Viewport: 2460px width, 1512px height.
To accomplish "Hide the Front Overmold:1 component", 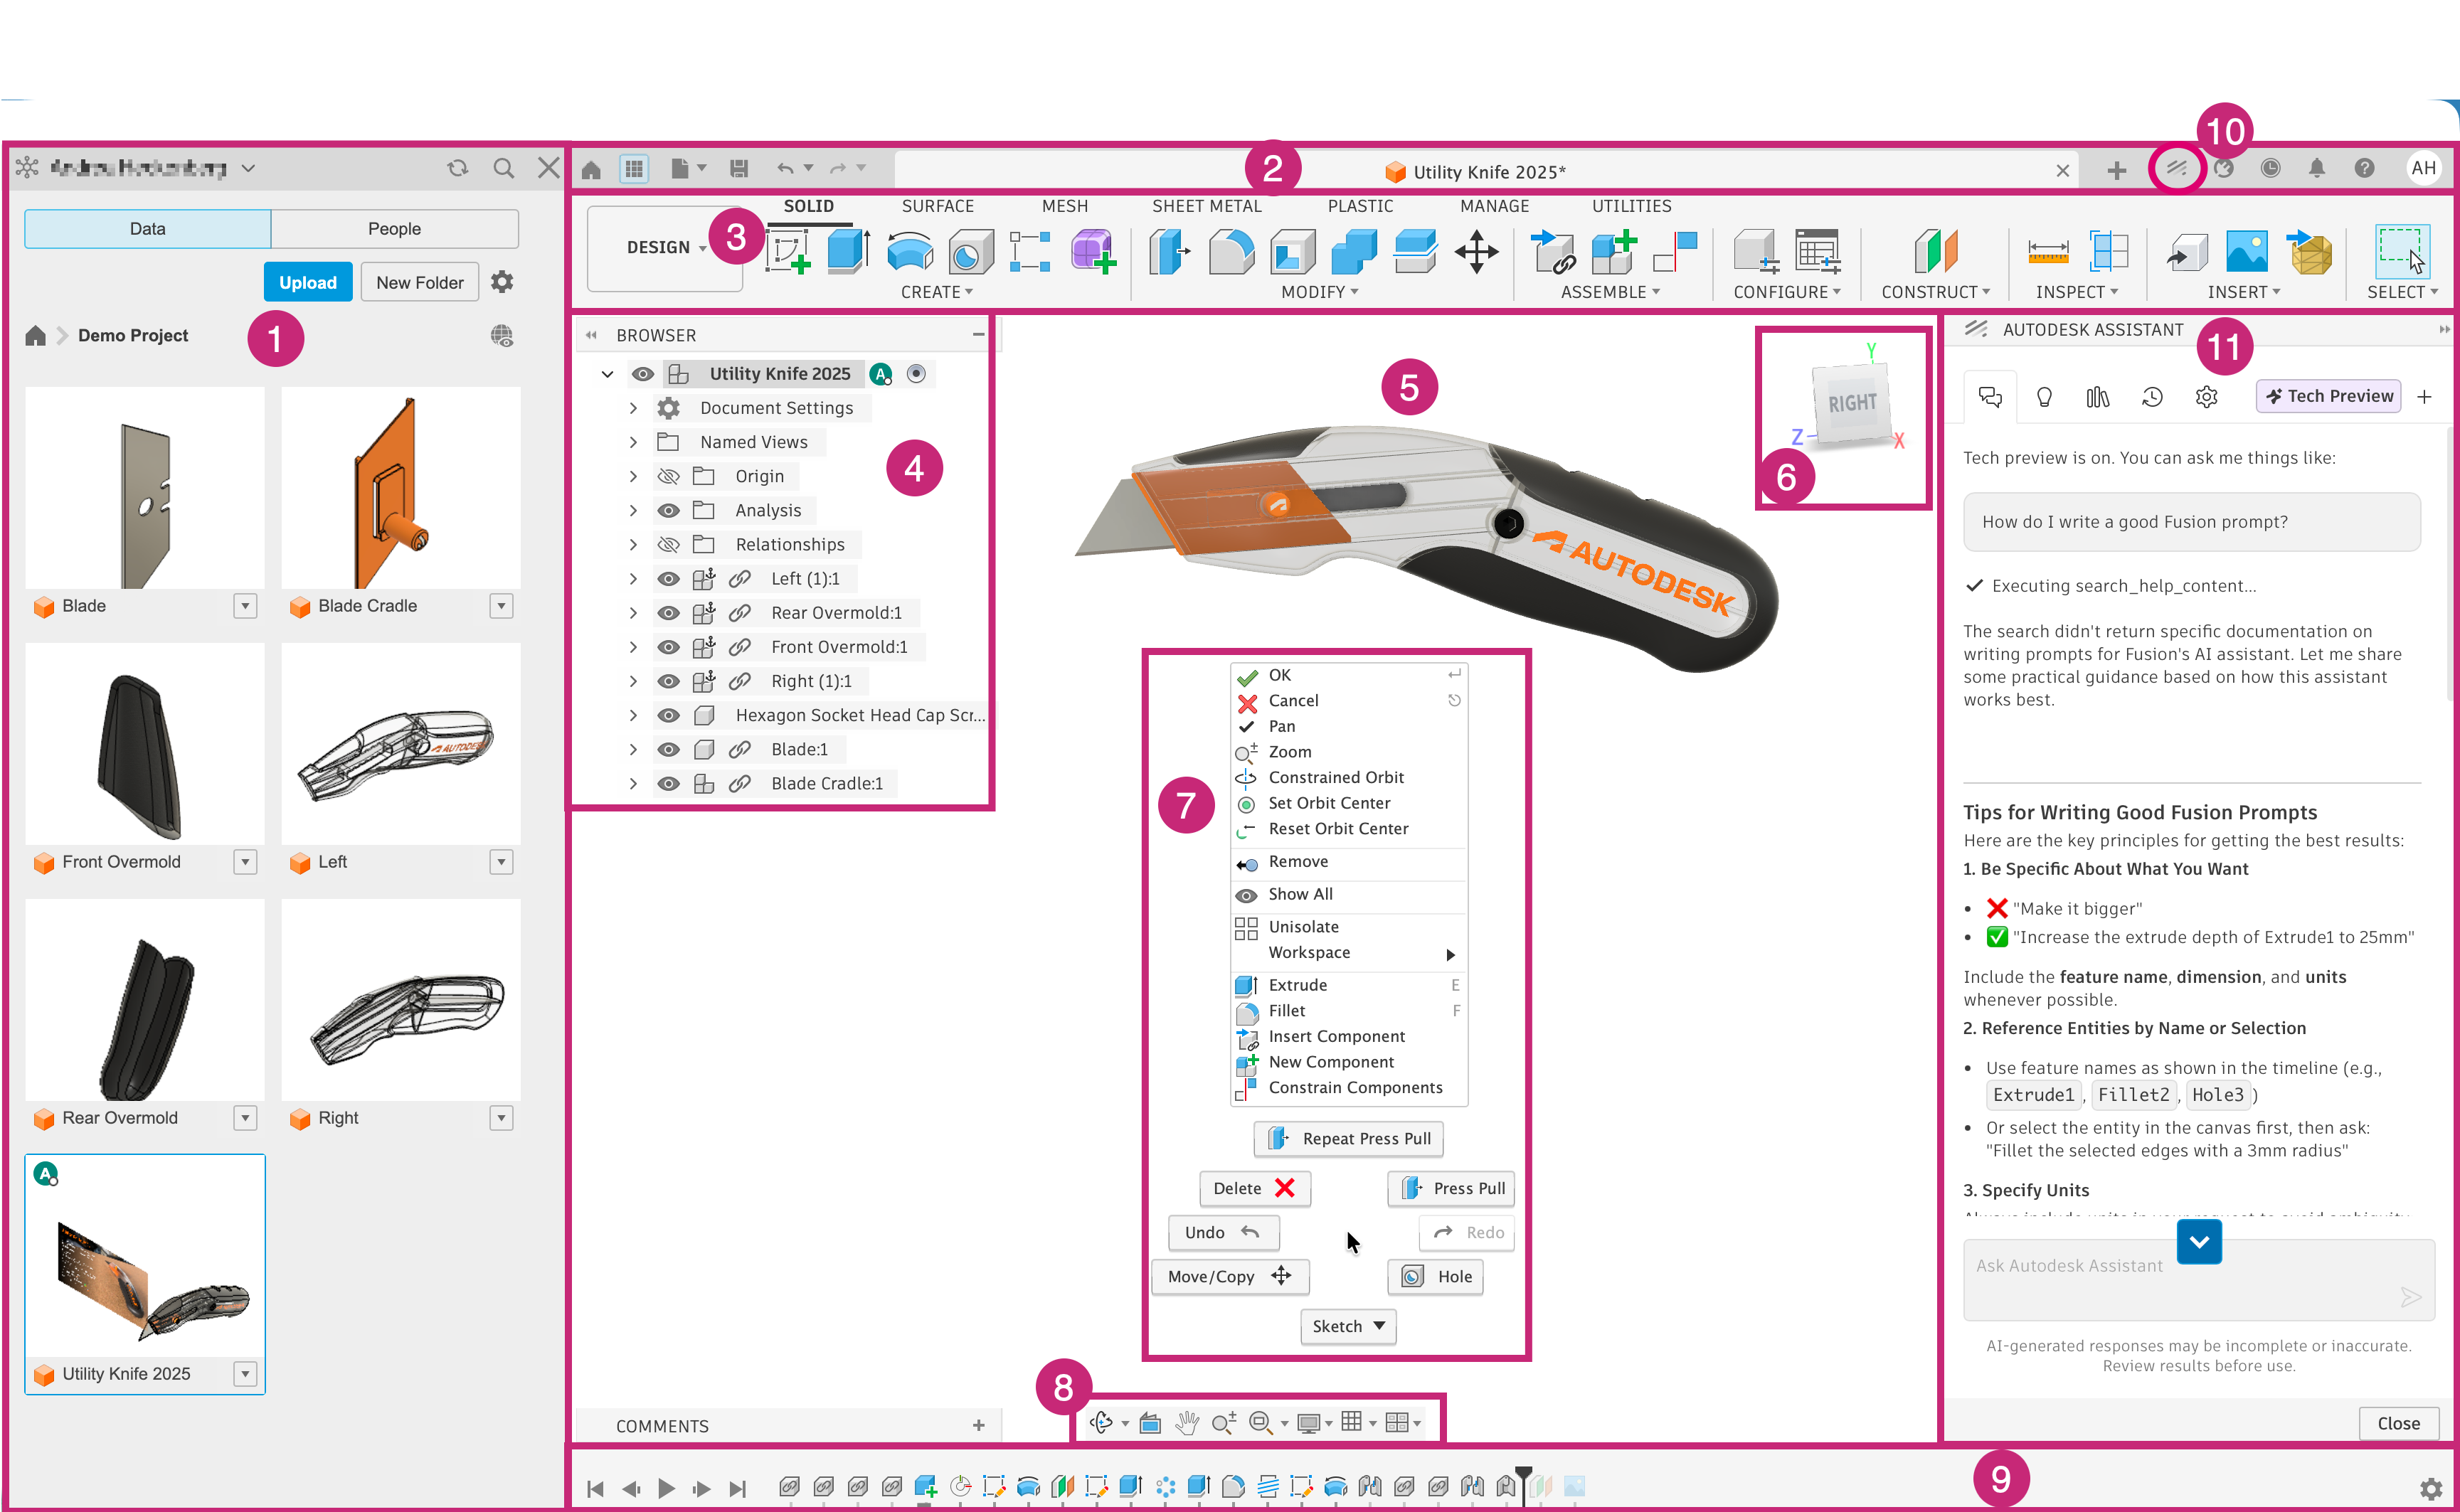I will pos(668,647).
